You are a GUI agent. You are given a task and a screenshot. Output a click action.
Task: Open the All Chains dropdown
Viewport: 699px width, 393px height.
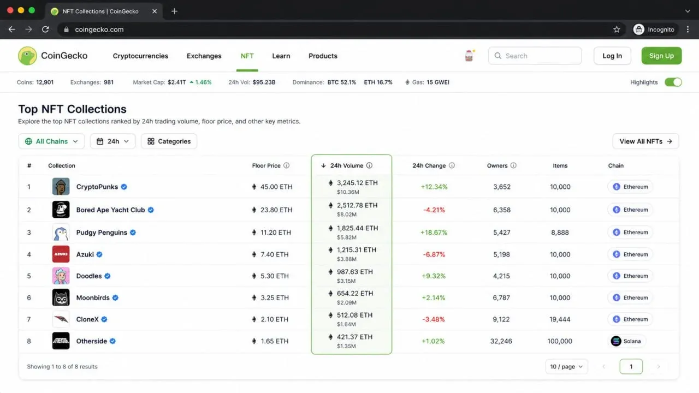click(x=51, y=141)
